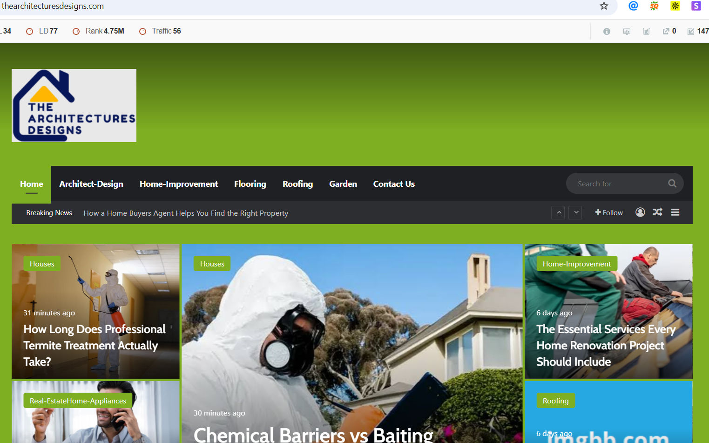Open the Home-Improvement menu
The height and width of the screenshot is (443, 709).
pyautogui.click(x=179, y=184)
